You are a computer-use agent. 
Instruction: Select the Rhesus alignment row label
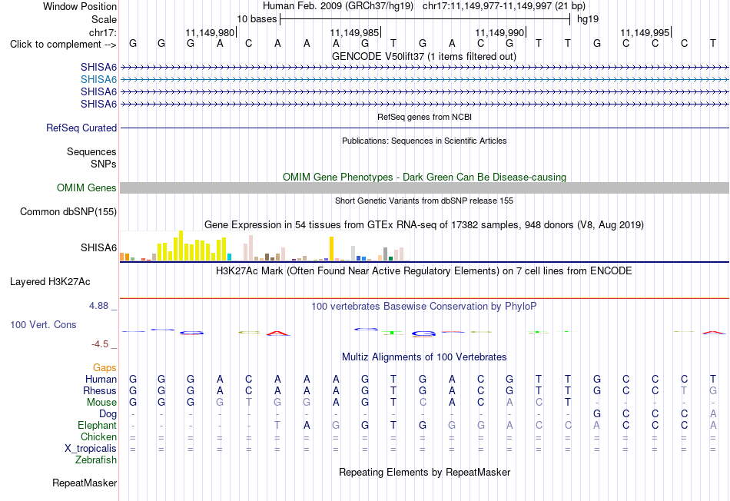point(100,390)
